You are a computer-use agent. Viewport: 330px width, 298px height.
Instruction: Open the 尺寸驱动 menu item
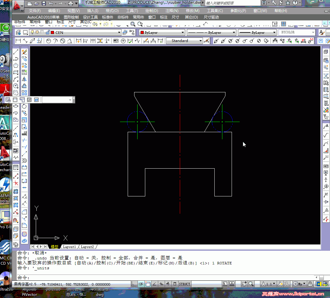tap(211, 17)
